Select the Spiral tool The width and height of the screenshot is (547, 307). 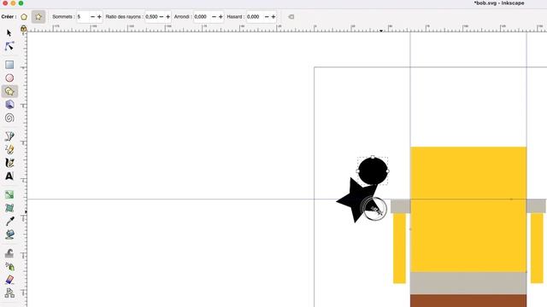pos(9,118)
